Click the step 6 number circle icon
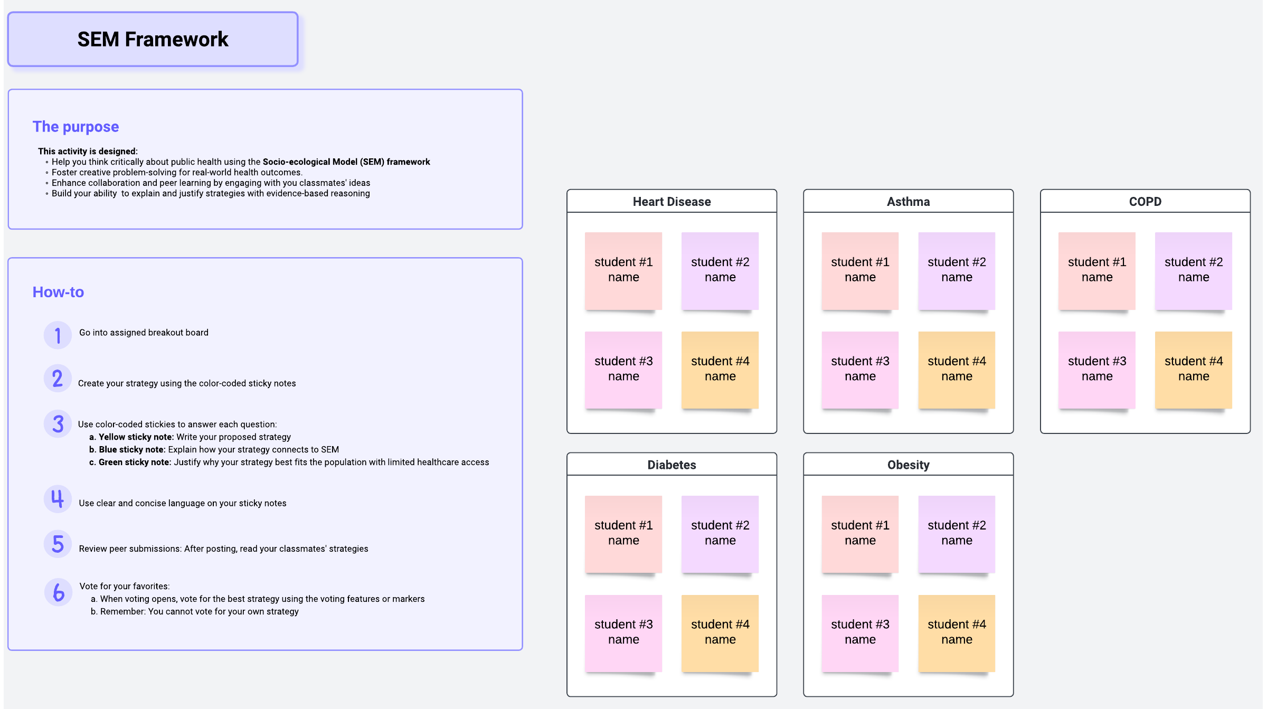 [x=58, y=592]
